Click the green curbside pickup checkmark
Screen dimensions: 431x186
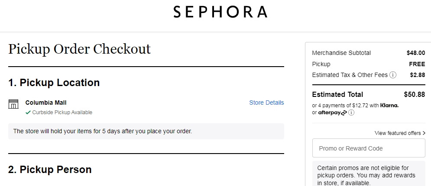(x=28, y=112)
